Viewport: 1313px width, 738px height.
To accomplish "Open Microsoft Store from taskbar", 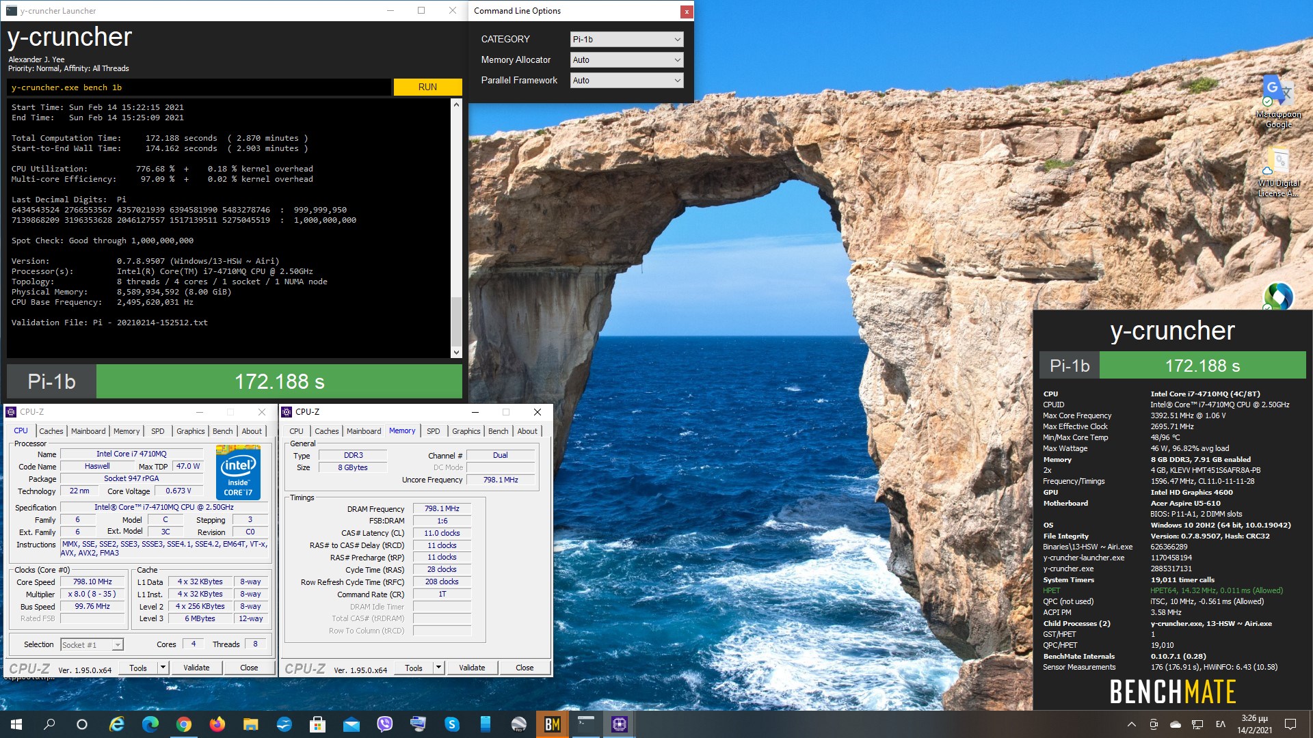I will click(x=318, y=724).
